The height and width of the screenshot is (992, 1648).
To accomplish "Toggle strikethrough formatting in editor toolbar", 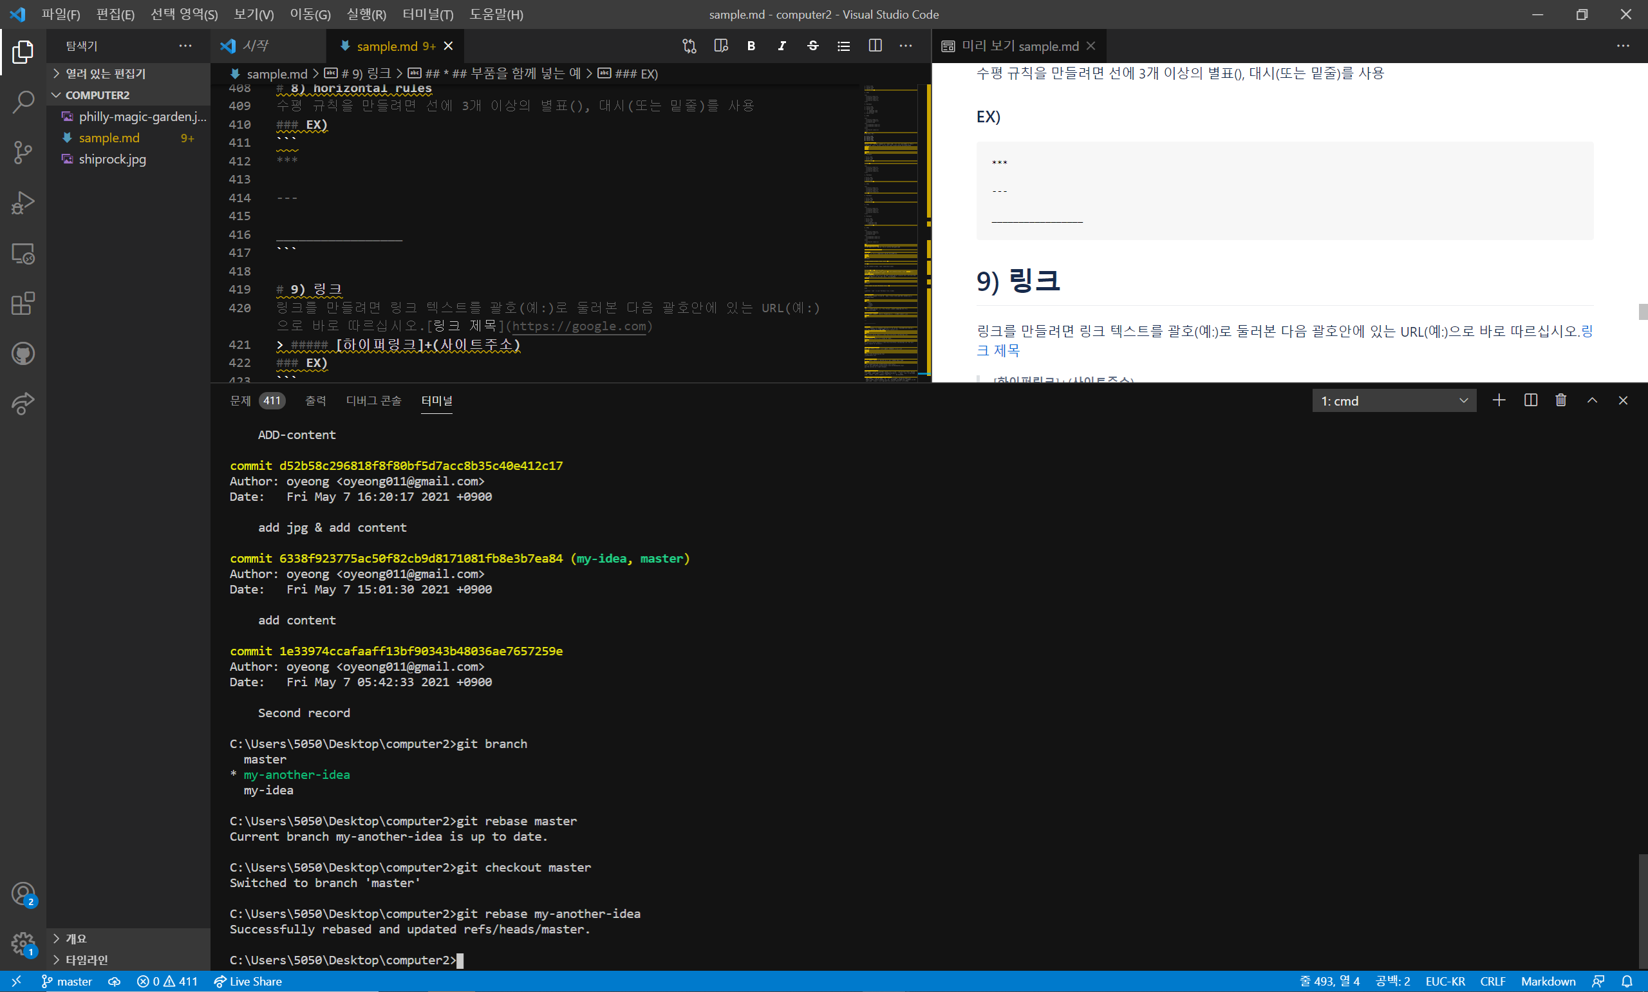I will [812, 46].
